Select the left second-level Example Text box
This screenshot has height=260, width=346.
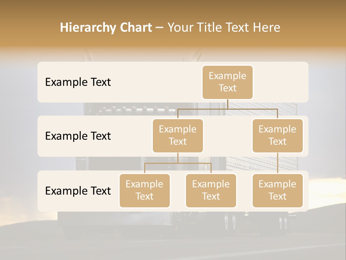coord(178,135)
